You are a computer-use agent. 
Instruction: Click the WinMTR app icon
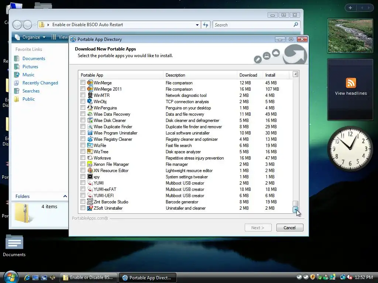click(x=90, y=95)
